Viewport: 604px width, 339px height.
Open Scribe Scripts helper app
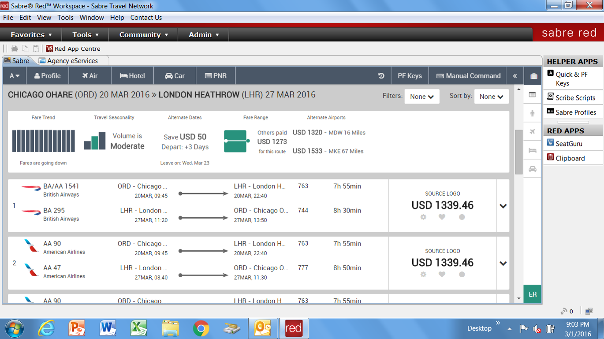pos(573,97)
